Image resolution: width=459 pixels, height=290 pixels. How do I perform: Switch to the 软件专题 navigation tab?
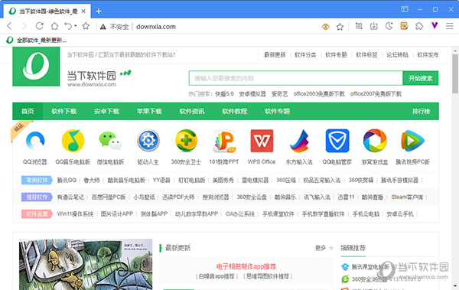click(x=277, y=111)
